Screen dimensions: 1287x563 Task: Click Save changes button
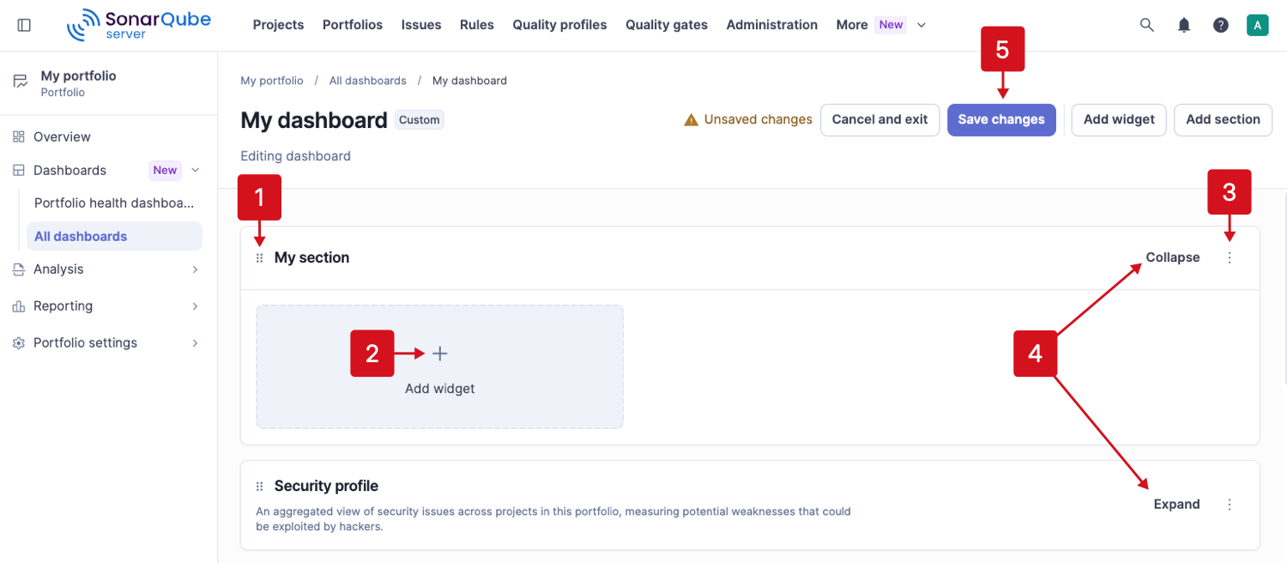pos(1001,120)
